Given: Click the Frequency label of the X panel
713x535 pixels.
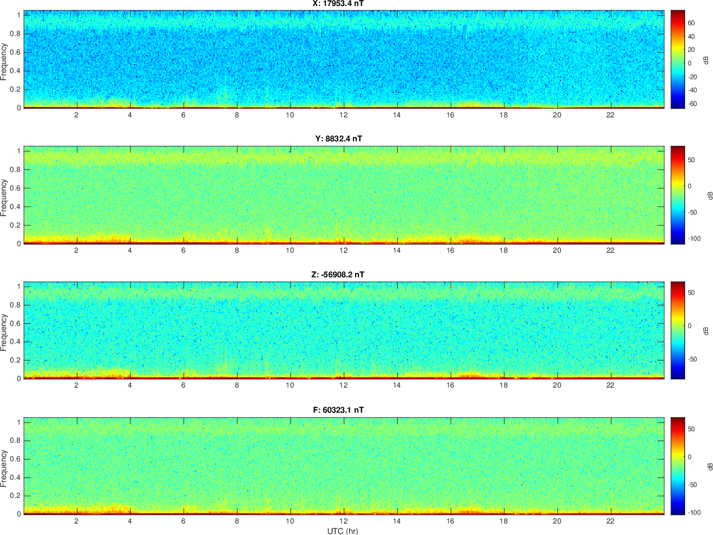Looking at the screenshot, I should click(4, 62).
